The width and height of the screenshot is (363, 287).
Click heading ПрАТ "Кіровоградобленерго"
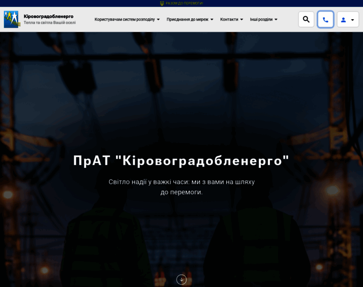pos(181,160)
